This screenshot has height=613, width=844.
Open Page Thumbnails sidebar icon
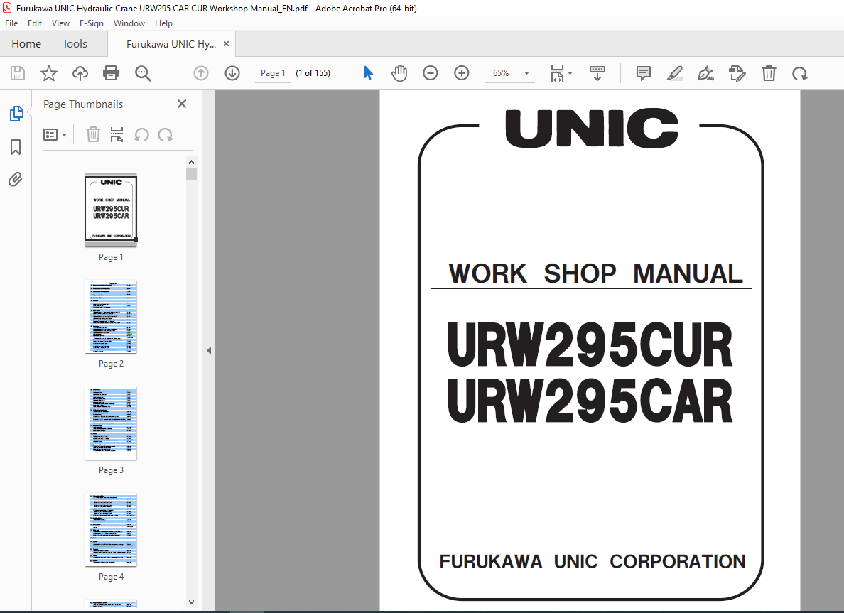[16, 114]
